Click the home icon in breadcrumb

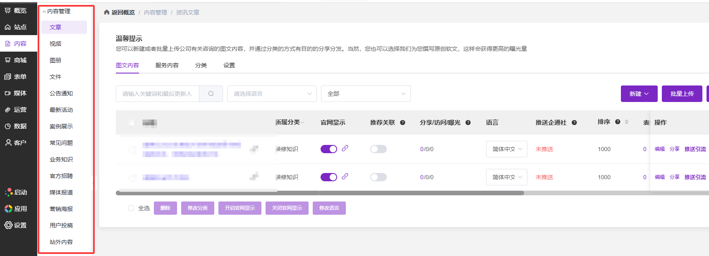pos(107,12)
